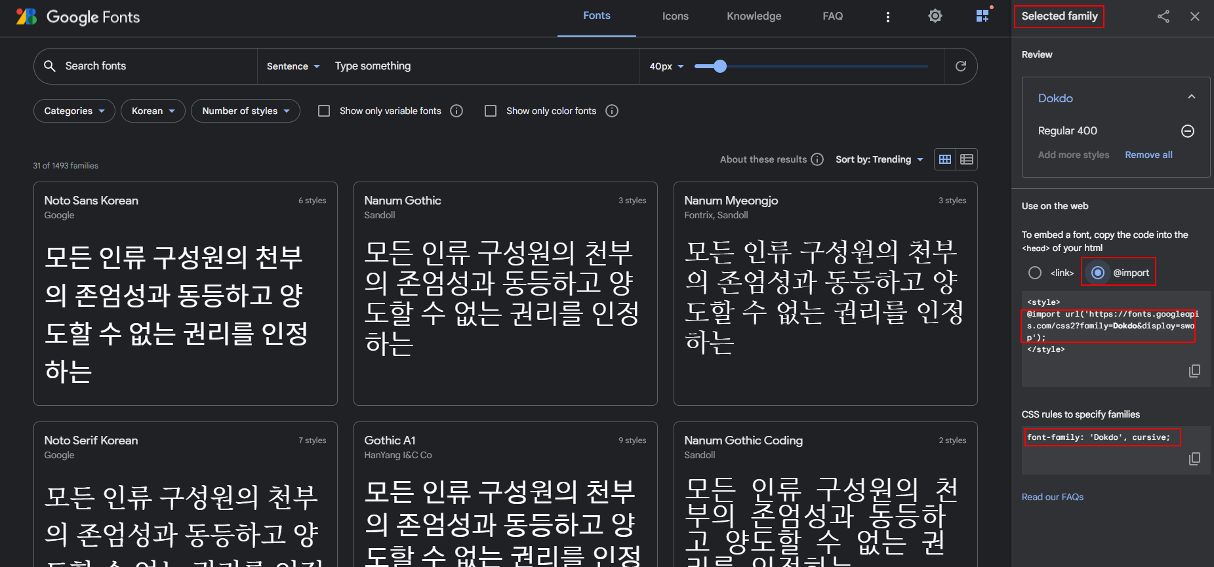Open the Categories filter dropdown
1214x567 pixels.
(74, 111)
